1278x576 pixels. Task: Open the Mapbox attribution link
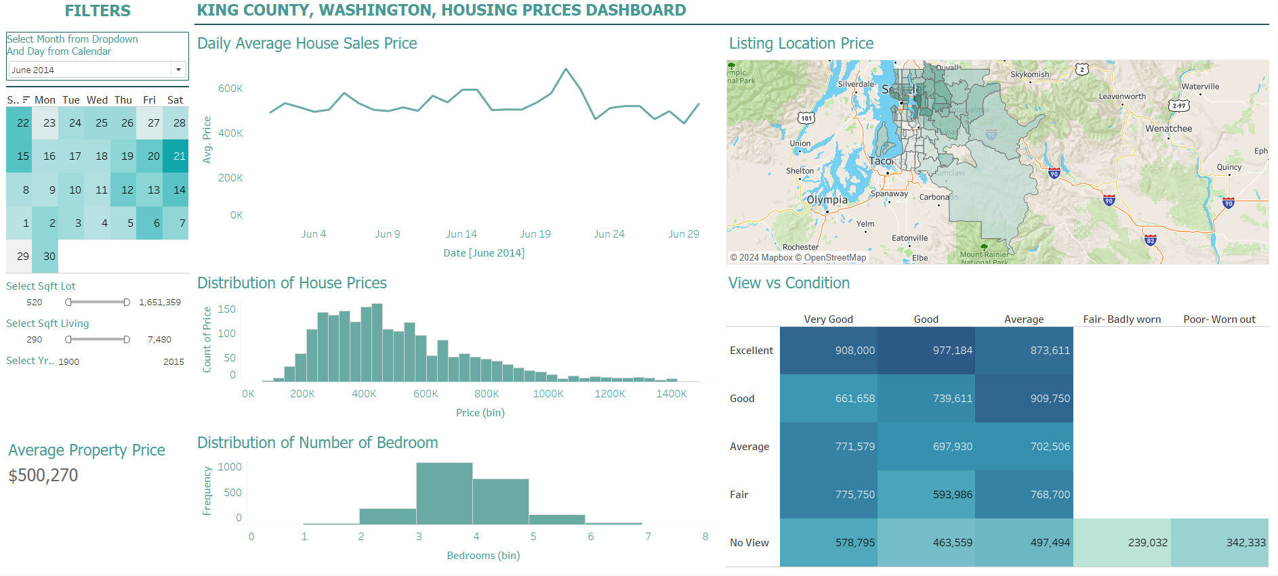[x=761, y=258]
